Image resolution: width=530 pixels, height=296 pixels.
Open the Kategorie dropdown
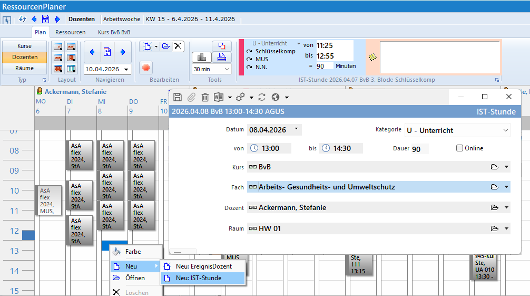pos(506,130)
